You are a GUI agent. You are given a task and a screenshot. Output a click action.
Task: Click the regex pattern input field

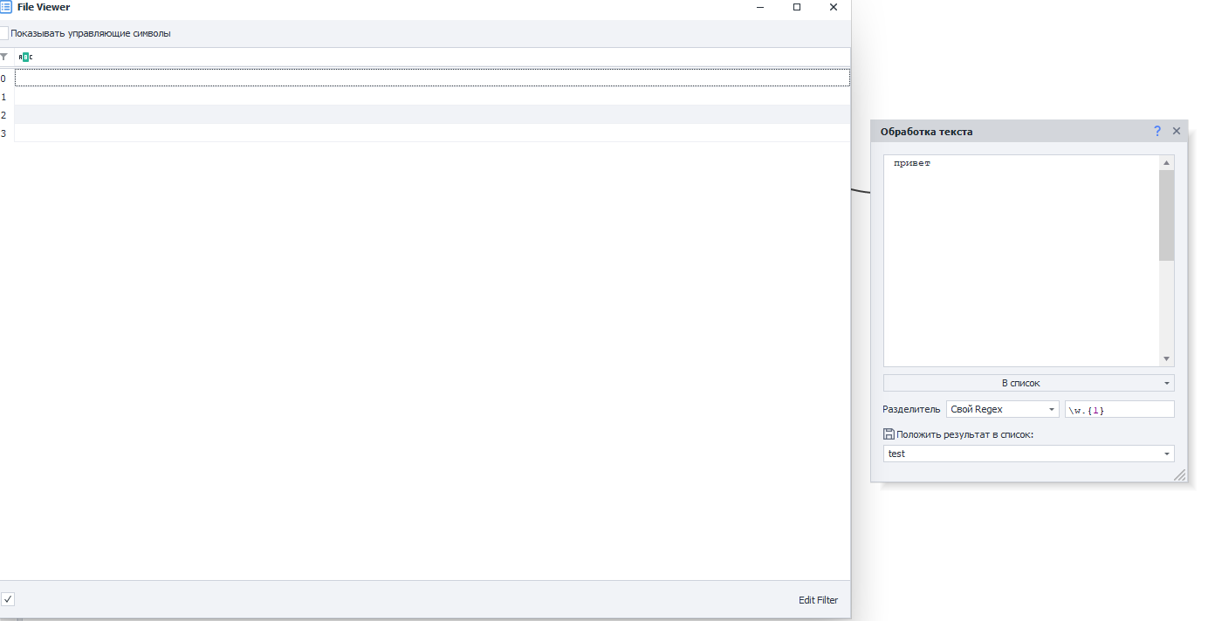pos(1119,409)
